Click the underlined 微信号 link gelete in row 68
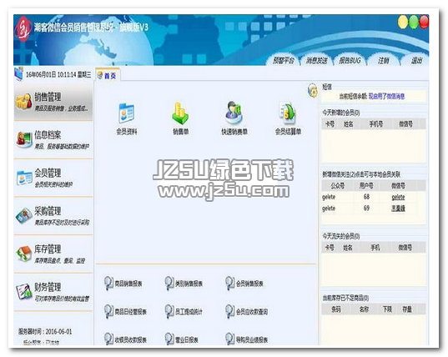The image size is (448, 357). pos(398,197)
